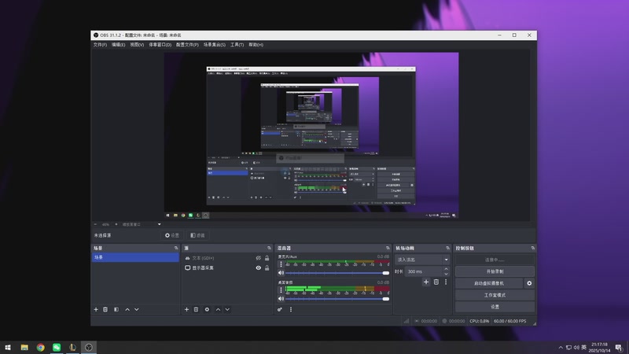Viewport: 629px width, 354px height.
Task: Open the 停靠窗口(D) menu
Action: click(x=160, y=45)
